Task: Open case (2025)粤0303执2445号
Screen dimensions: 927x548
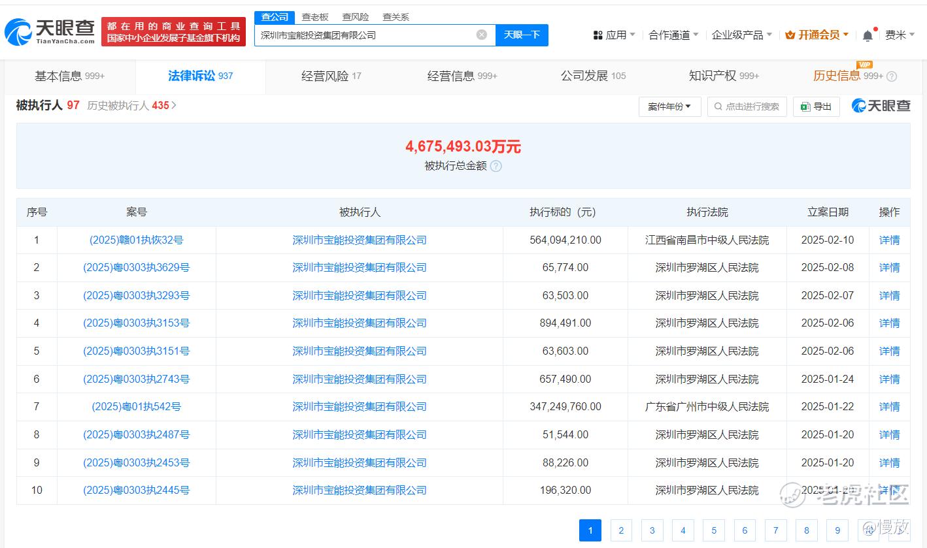Action: [x=136, y=491]
